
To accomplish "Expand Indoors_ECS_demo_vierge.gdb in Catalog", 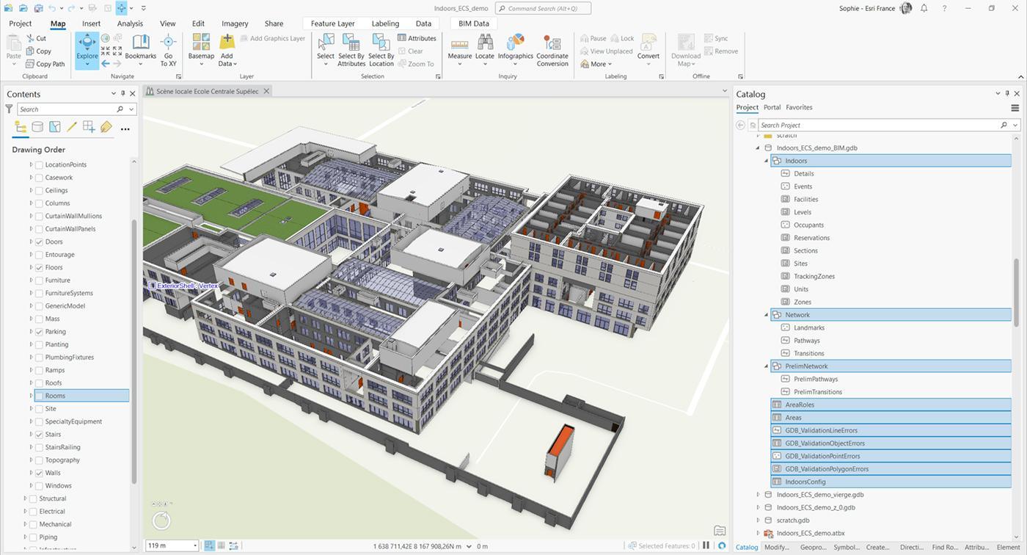I will tap(759, 495).
